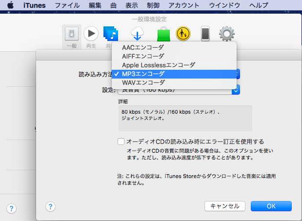Choose WAVエンコーダ from the list
302x221 pixels.
point(174,83)
